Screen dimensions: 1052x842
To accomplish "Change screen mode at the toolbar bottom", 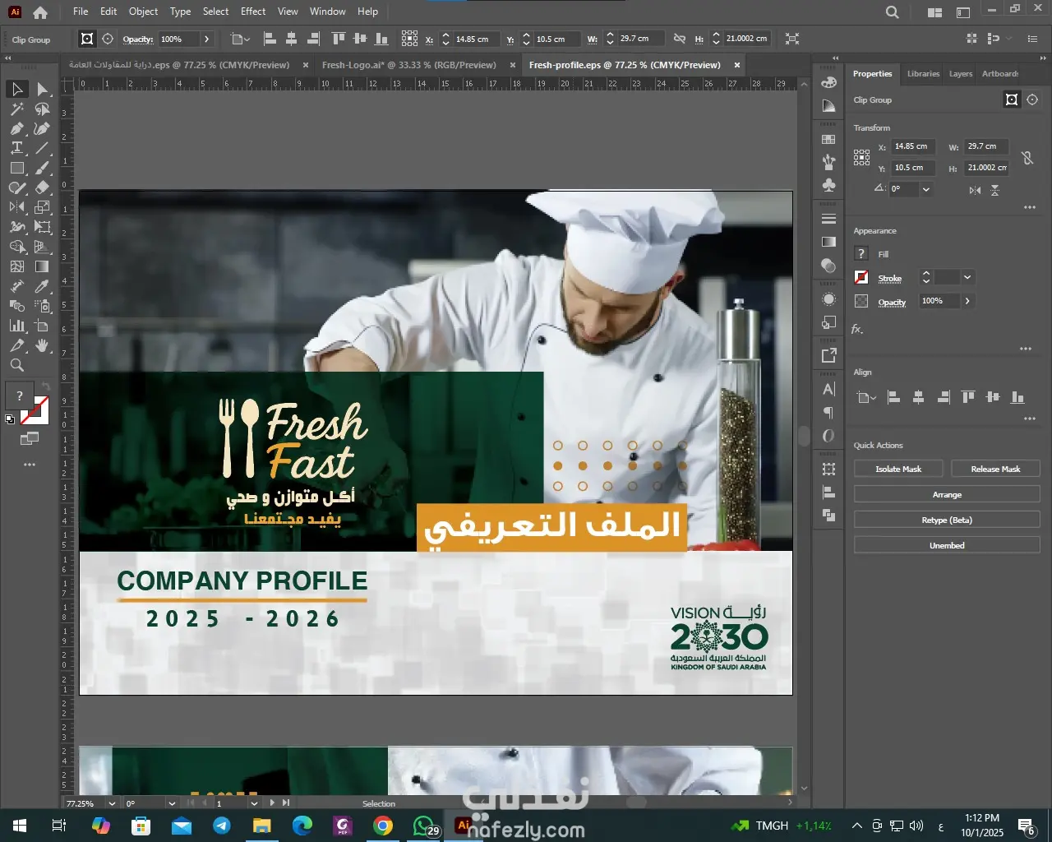I will coord(30,439).
